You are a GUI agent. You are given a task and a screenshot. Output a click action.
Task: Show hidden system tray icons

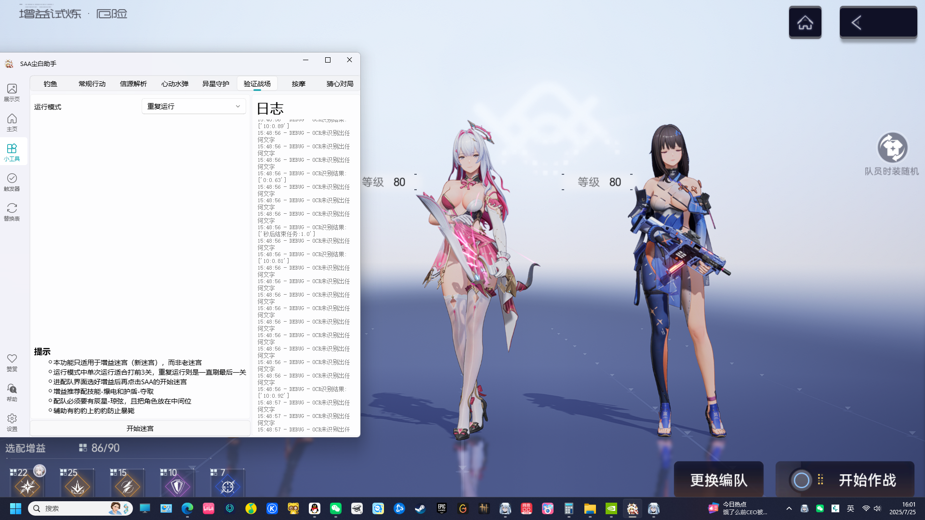point(789,508)
